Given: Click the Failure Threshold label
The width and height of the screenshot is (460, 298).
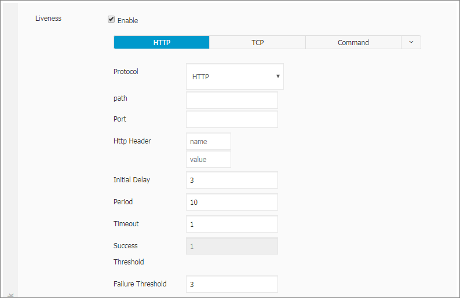Looking at the screenshot, I should (140, 284).
